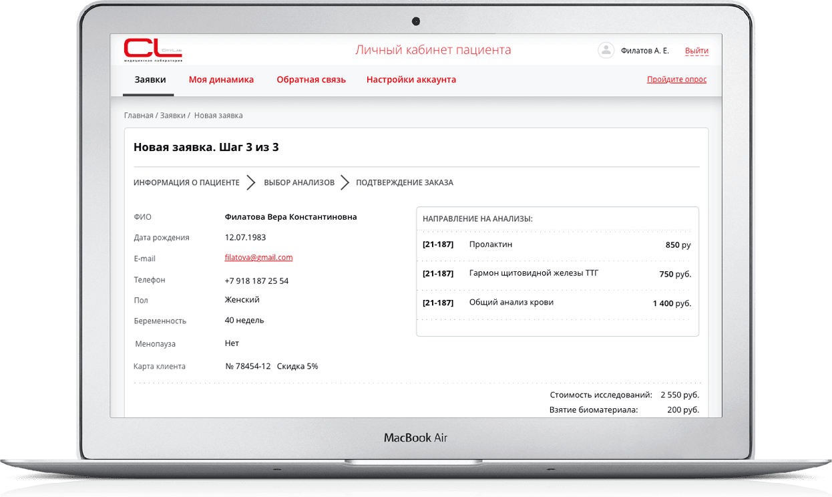Go to Настройки аккаунта tab
This screenshot has height=497, width=832.
pos(411,79)
